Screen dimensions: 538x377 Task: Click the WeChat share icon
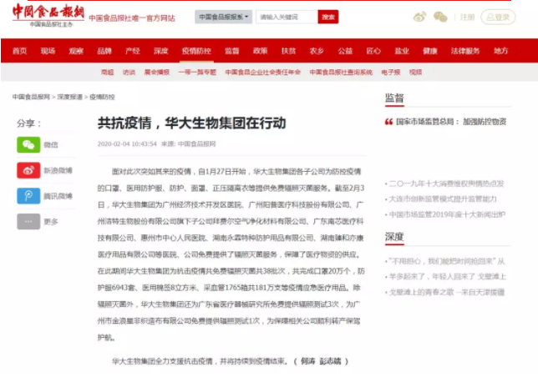point(28,144)
